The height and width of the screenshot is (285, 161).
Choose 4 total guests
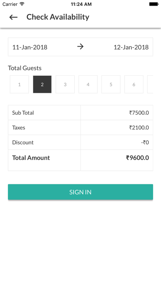[88, 84]
